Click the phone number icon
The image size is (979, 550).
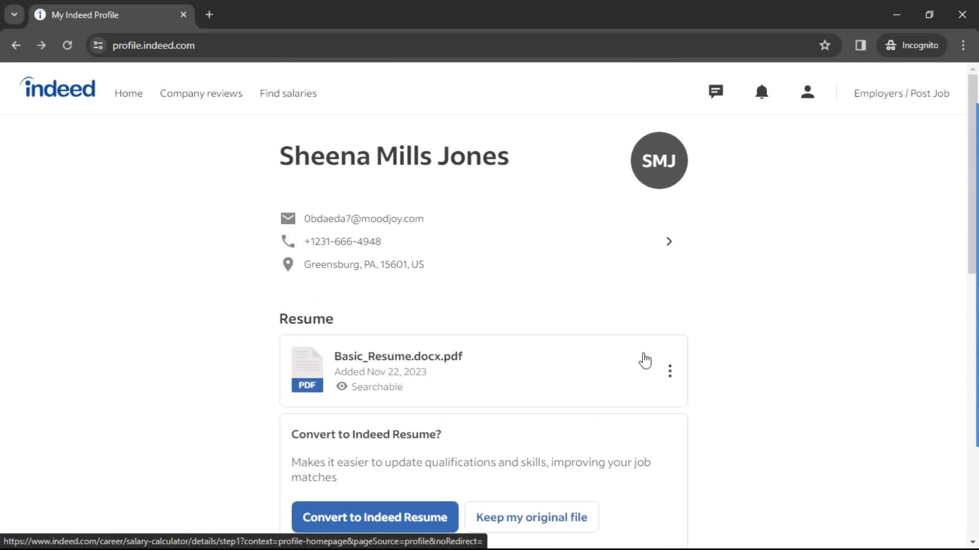coord(288,241)
